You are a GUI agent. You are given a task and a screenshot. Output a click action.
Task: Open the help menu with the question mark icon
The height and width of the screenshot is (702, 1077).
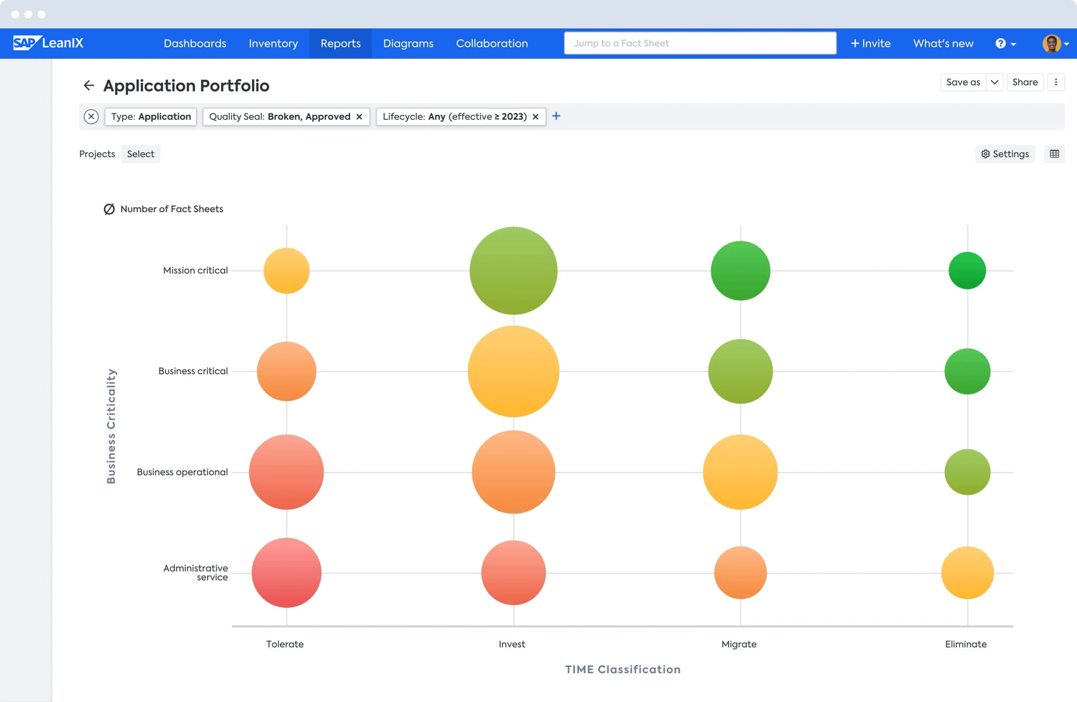click(x=1001, y=43)
